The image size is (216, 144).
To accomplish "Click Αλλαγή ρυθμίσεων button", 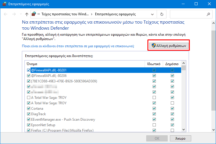I will coord(168,46).
